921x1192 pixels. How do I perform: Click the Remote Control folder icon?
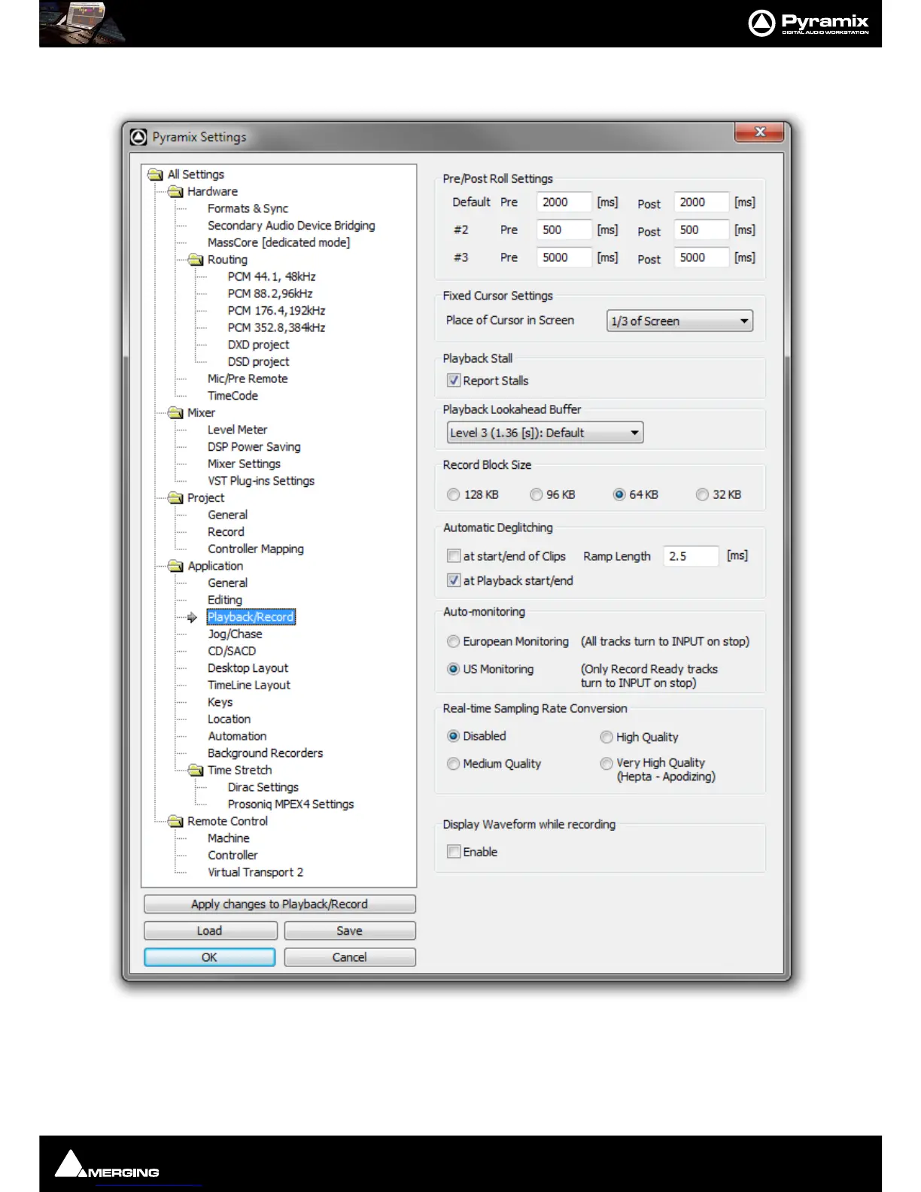[175, 821]
